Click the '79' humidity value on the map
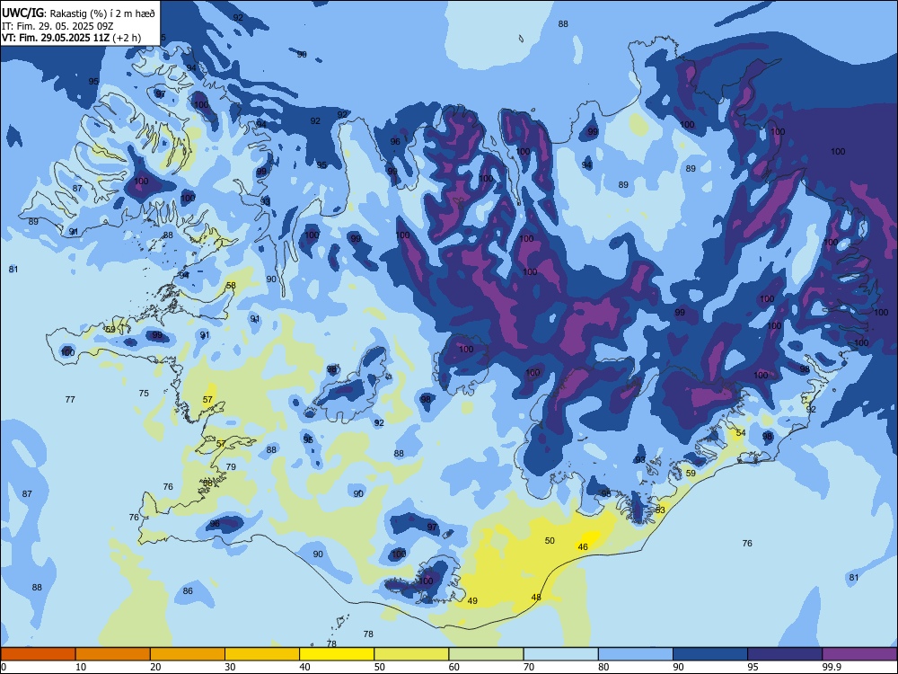 tap(231, 466)
